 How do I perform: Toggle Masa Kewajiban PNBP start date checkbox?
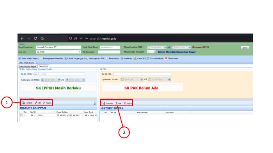pyautogui.click(x=149, y=47)
